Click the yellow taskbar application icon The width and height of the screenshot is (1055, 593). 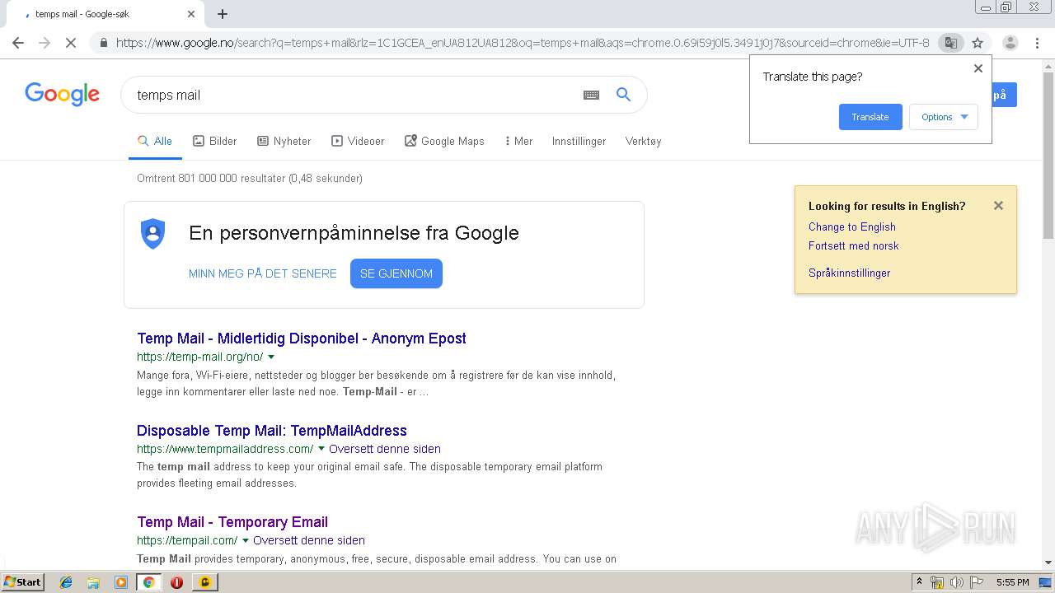click(204, 582)
